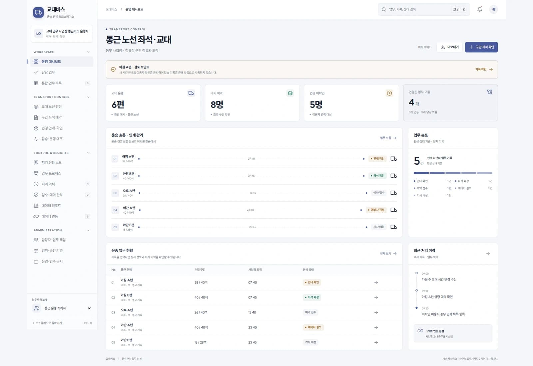Click the notification bell icon

click(x=479, y=9)
